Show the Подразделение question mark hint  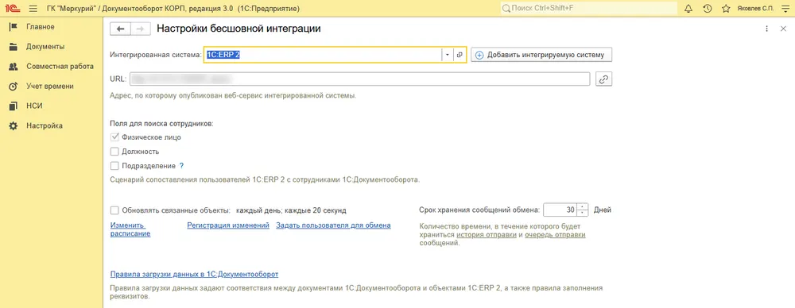(181, 166)
